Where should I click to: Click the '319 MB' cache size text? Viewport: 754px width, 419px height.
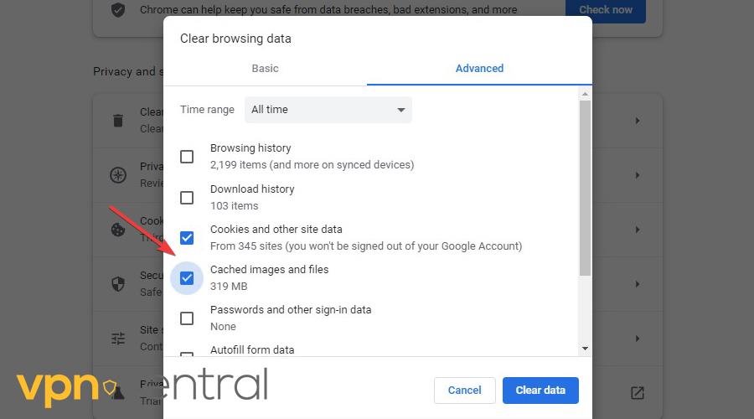click(229, 287)
